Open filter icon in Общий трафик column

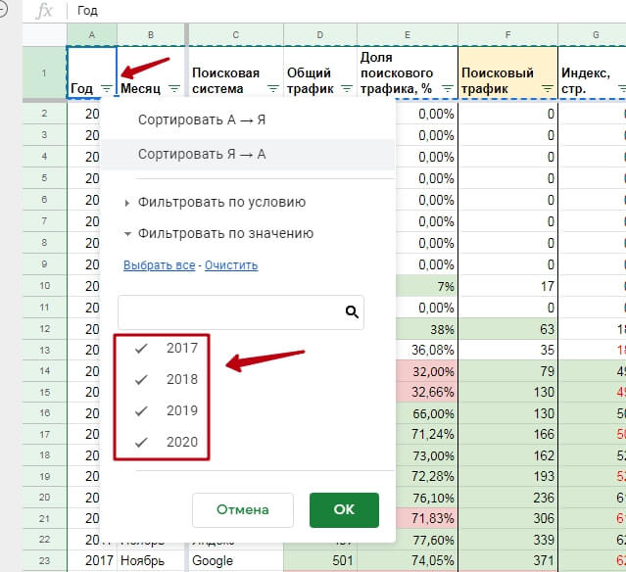[x=347, y=88]
